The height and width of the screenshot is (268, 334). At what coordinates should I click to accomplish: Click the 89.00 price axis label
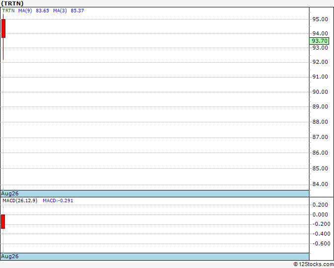click(x=320, y=107)
